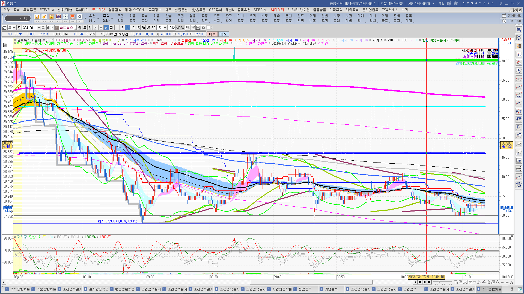Click the blue 매도 sell button
Image resolution: width=524 pixels, height=294 pixels.
coord(224,34)
